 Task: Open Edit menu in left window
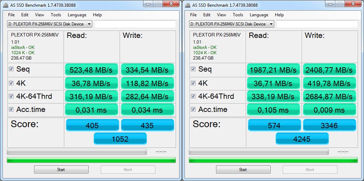click(25, 15)
